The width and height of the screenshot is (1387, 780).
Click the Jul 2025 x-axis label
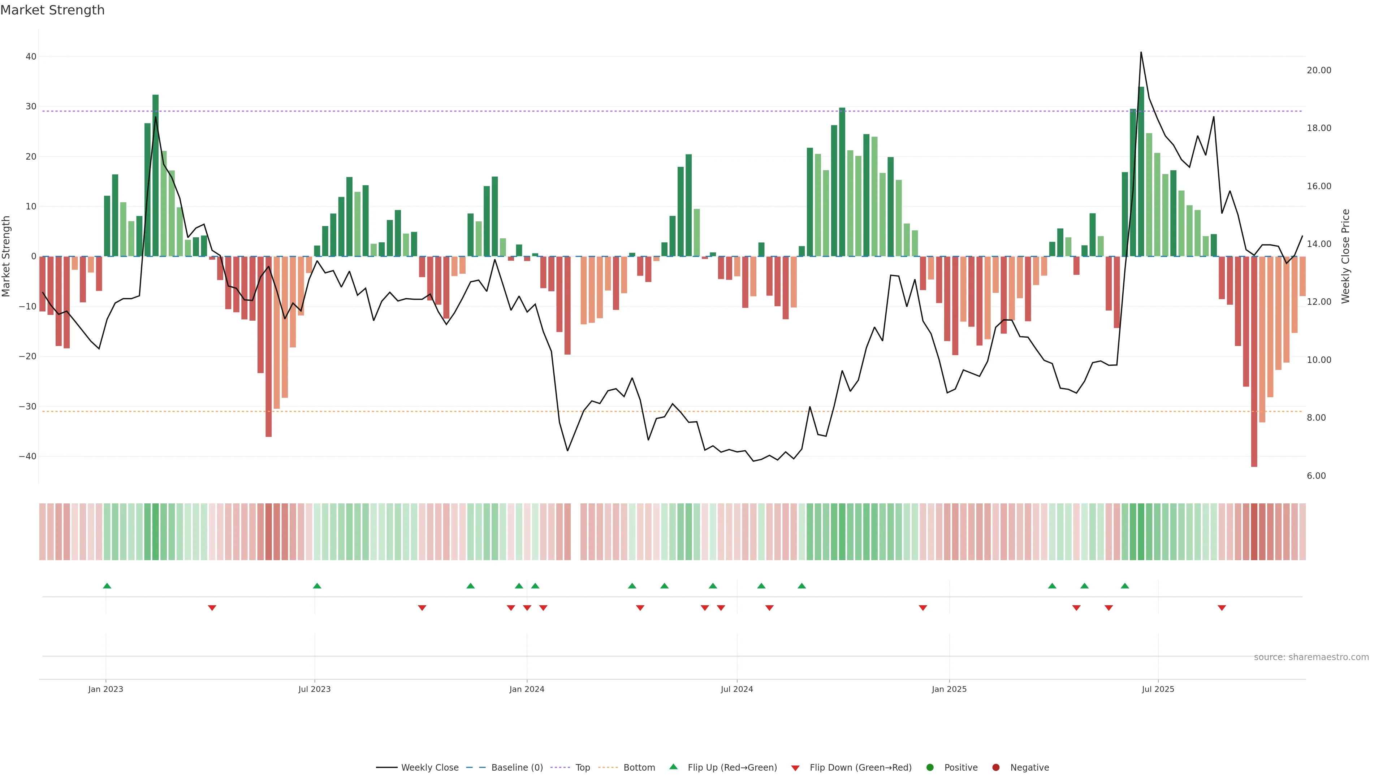point(1158,689)
